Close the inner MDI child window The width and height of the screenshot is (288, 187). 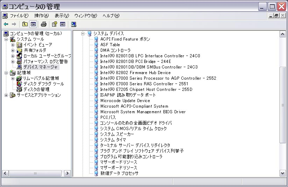click(x=283, y=16)
